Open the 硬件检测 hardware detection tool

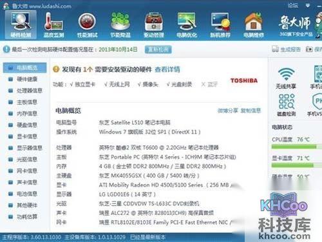point(21,25)
